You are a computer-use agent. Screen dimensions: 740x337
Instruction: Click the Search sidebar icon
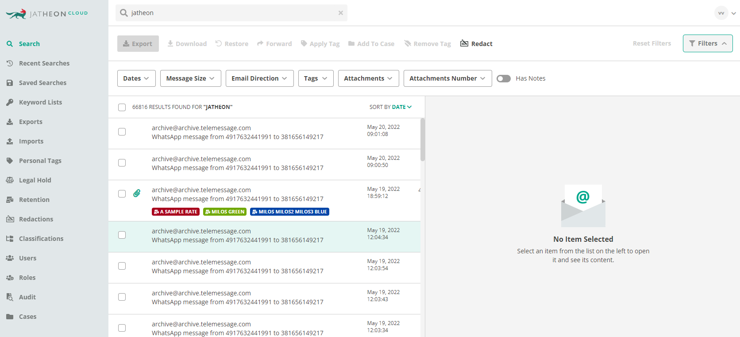pos(10,44)
